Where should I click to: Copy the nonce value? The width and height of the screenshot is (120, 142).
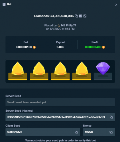tap(111, 132)
